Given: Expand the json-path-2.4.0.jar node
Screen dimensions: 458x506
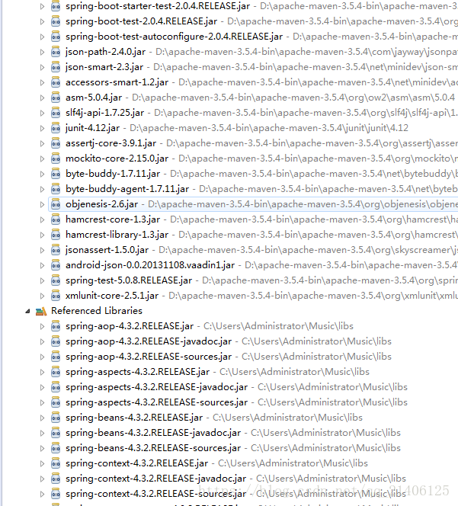Looking at the screenshot, I should point(42,52).
